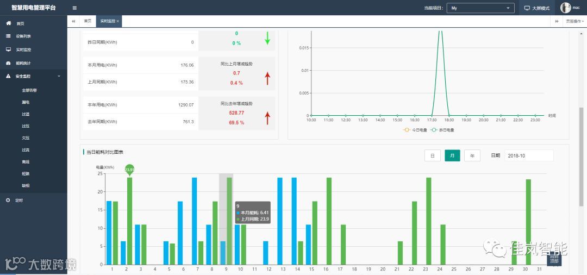Screen dimensions: 587x275
Task: Open the 当前项目 My dropdown
Action: click(480, 8)
